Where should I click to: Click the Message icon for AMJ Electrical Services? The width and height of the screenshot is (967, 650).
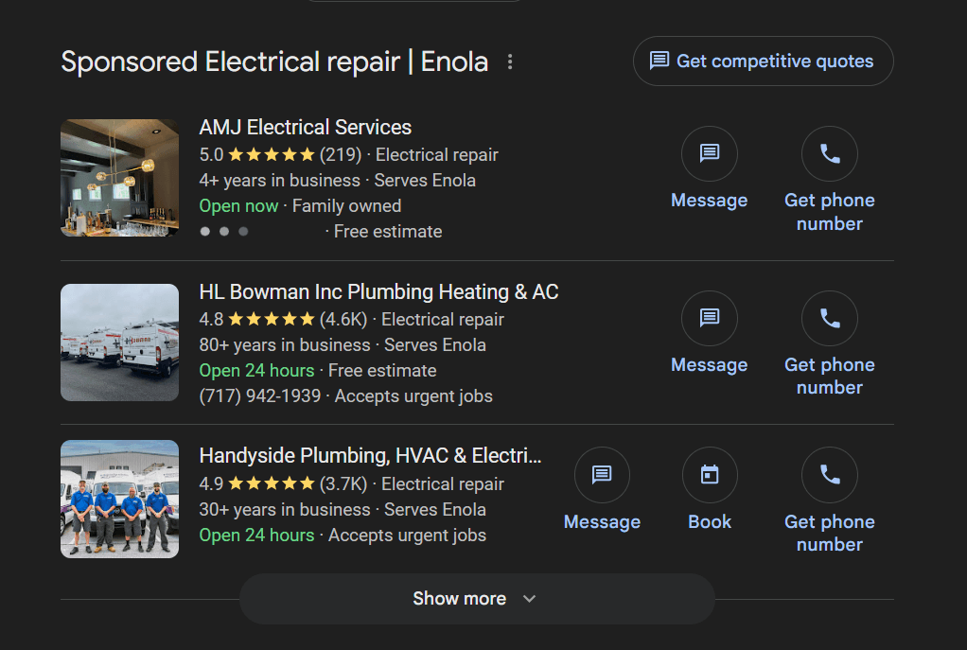pyautogui.click(x=710, y=153)
